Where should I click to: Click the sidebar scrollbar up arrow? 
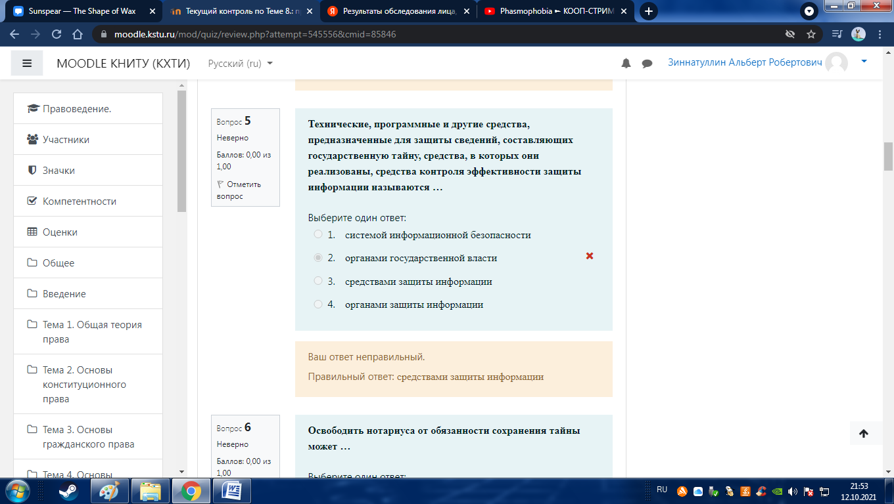pyautogui.click(x=182, y=86)
